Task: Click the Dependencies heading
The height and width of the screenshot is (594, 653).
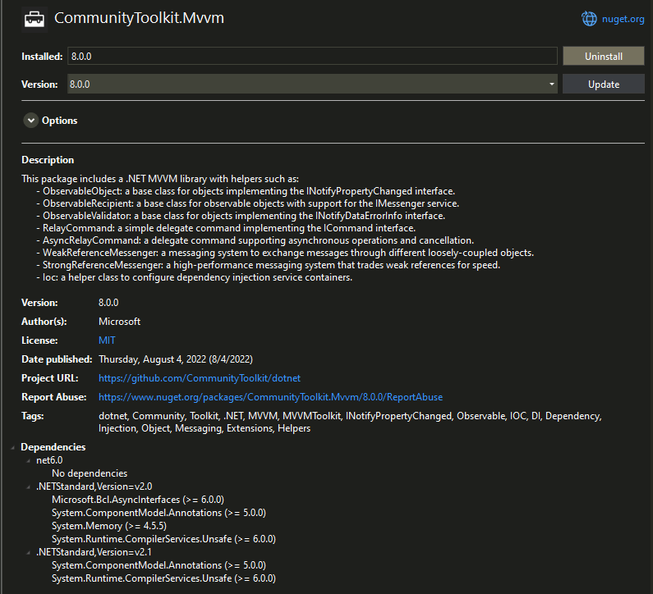Action: pos(53,447)
